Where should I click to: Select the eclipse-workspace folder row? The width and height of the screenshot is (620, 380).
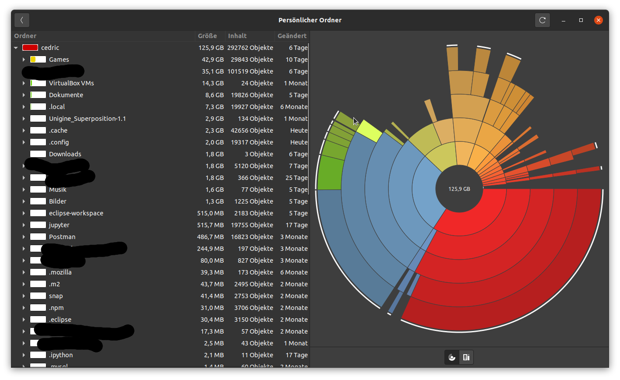[x=76, y=213]
